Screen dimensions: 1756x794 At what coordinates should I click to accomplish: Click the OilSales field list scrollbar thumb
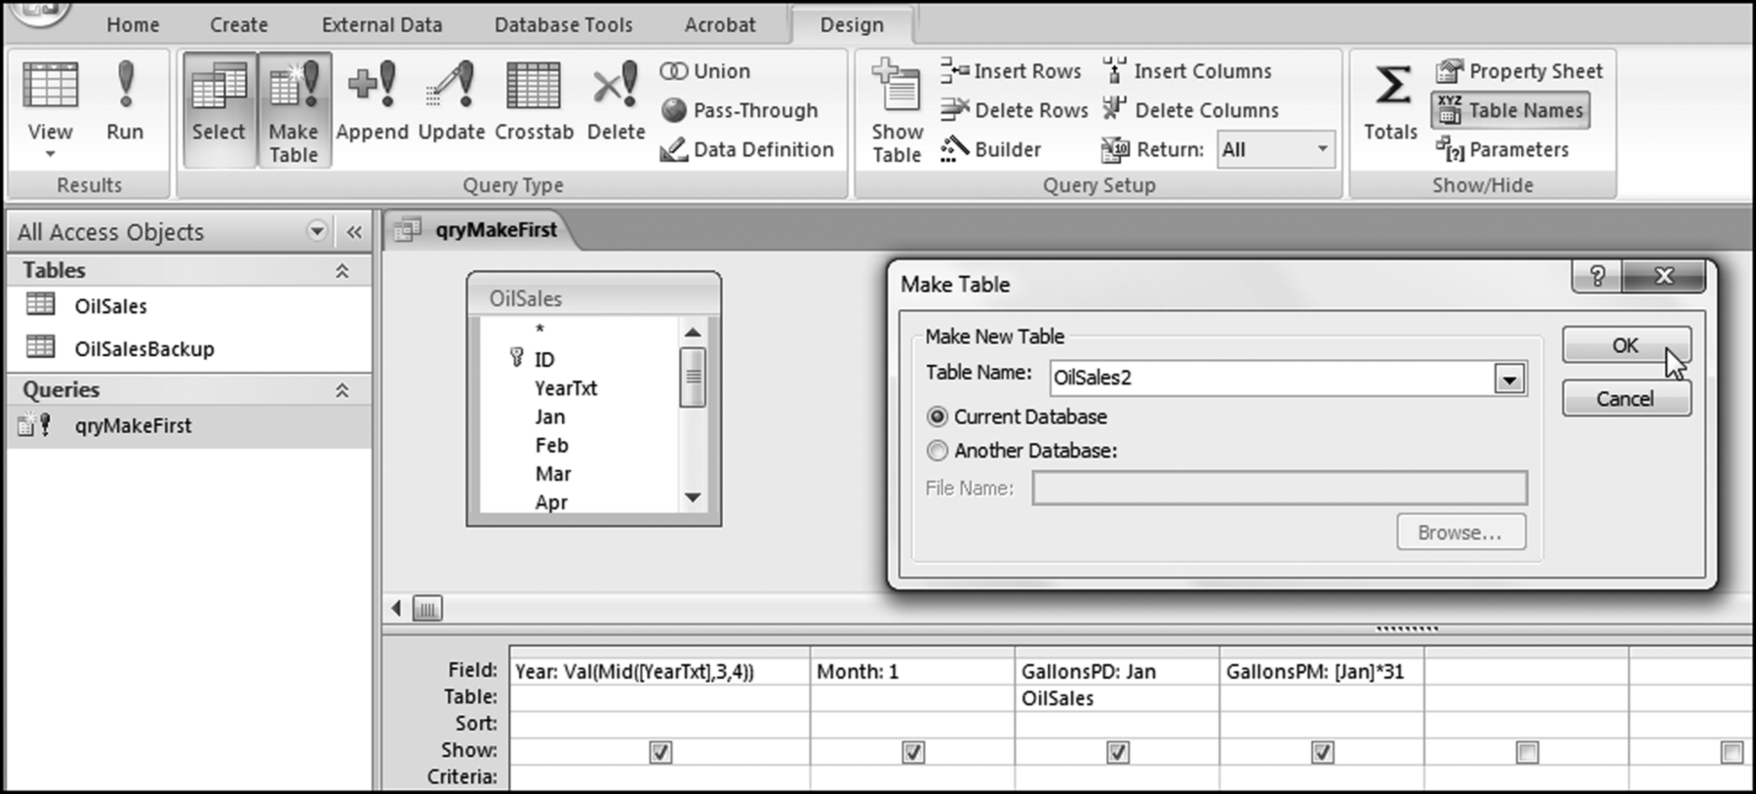tap(693, 377)
